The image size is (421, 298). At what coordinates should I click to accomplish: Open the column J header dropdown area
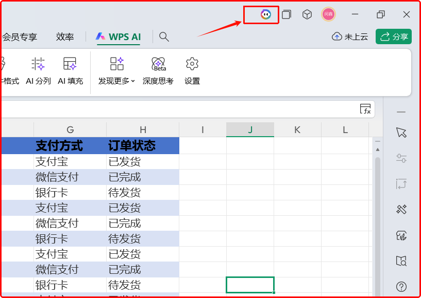pos(250,129)
